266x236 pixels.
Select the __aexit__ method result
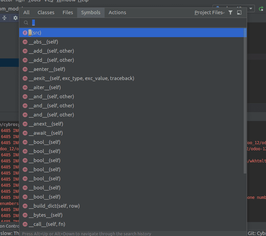coord(131,78)
